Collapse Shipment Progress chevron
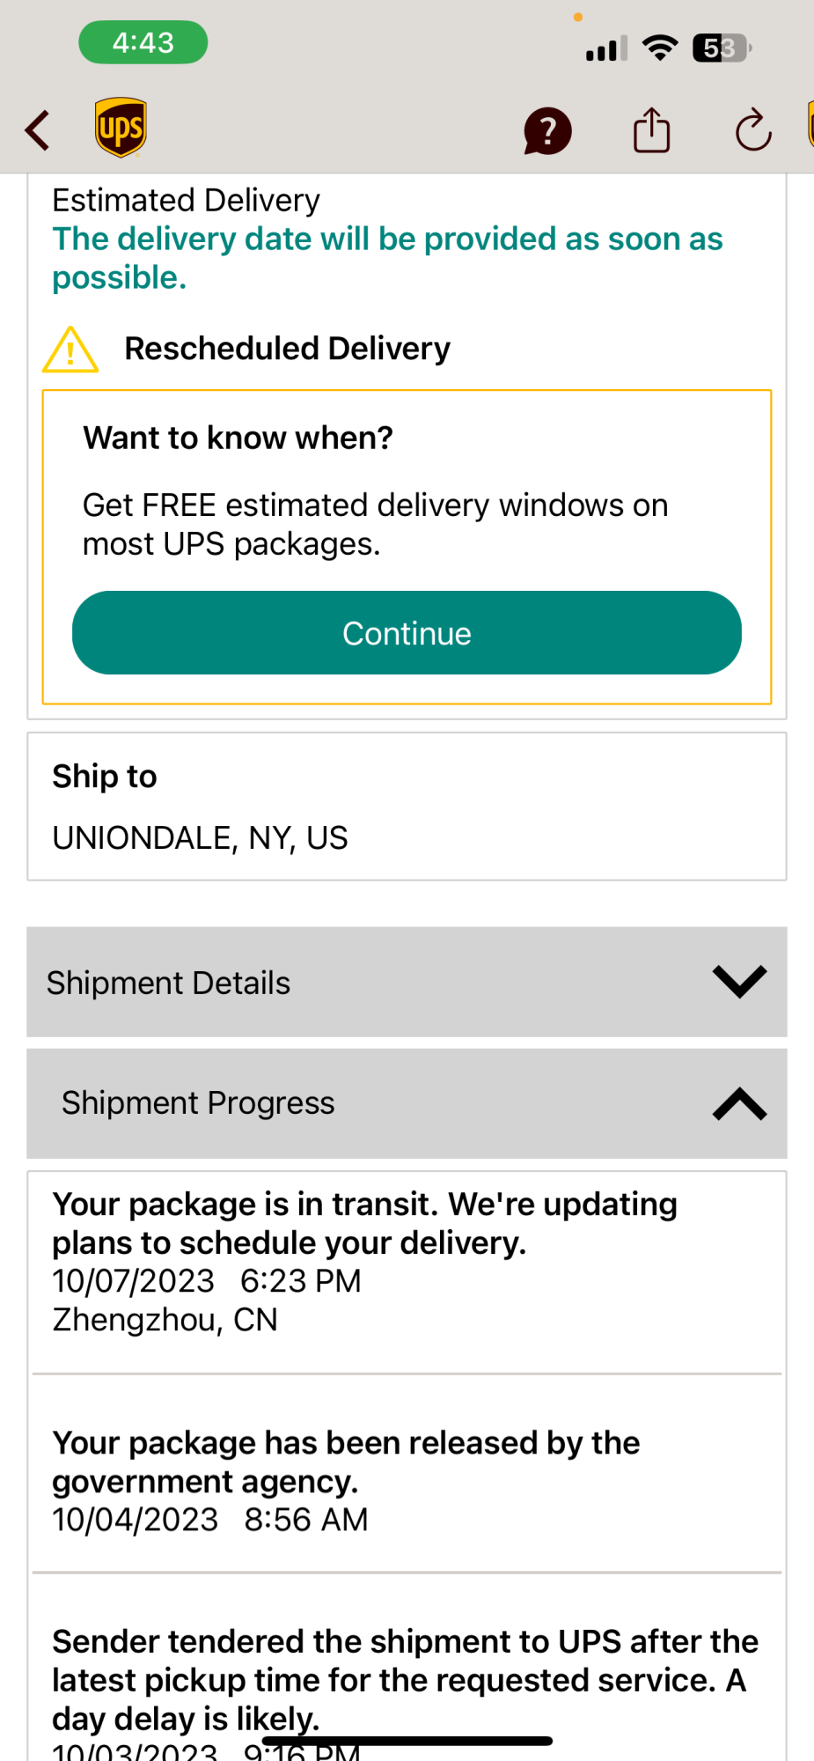The width and height of the screenshot is (814, 1761). click(x=739, y=1103)
